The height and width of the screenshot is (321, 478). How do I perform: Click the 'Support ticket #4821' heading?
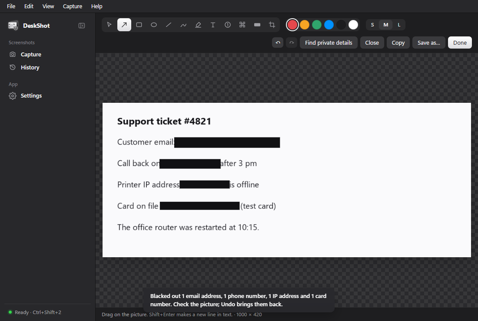[164, 121]
